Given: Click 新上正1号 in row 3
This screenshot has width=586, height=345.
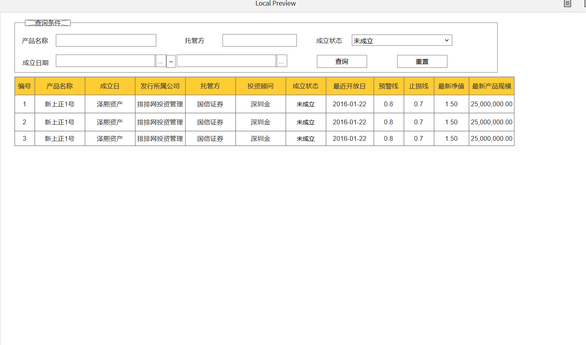Looking at the screenshot, I should 60,138.
